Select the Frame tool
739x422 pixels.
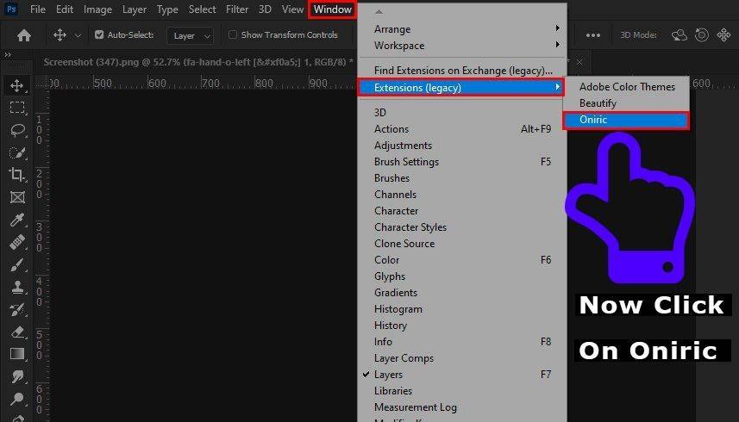click(x=17, y=197)
